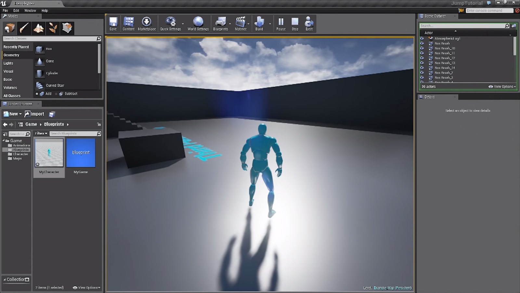520x293 pixels.
Task: Click Game in the breadcrumb path
Action: (31, 124)
